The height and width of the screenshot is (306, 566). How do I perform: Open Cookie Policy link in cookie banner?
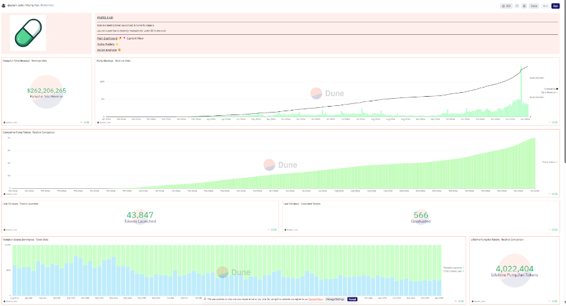click(316, 299)
